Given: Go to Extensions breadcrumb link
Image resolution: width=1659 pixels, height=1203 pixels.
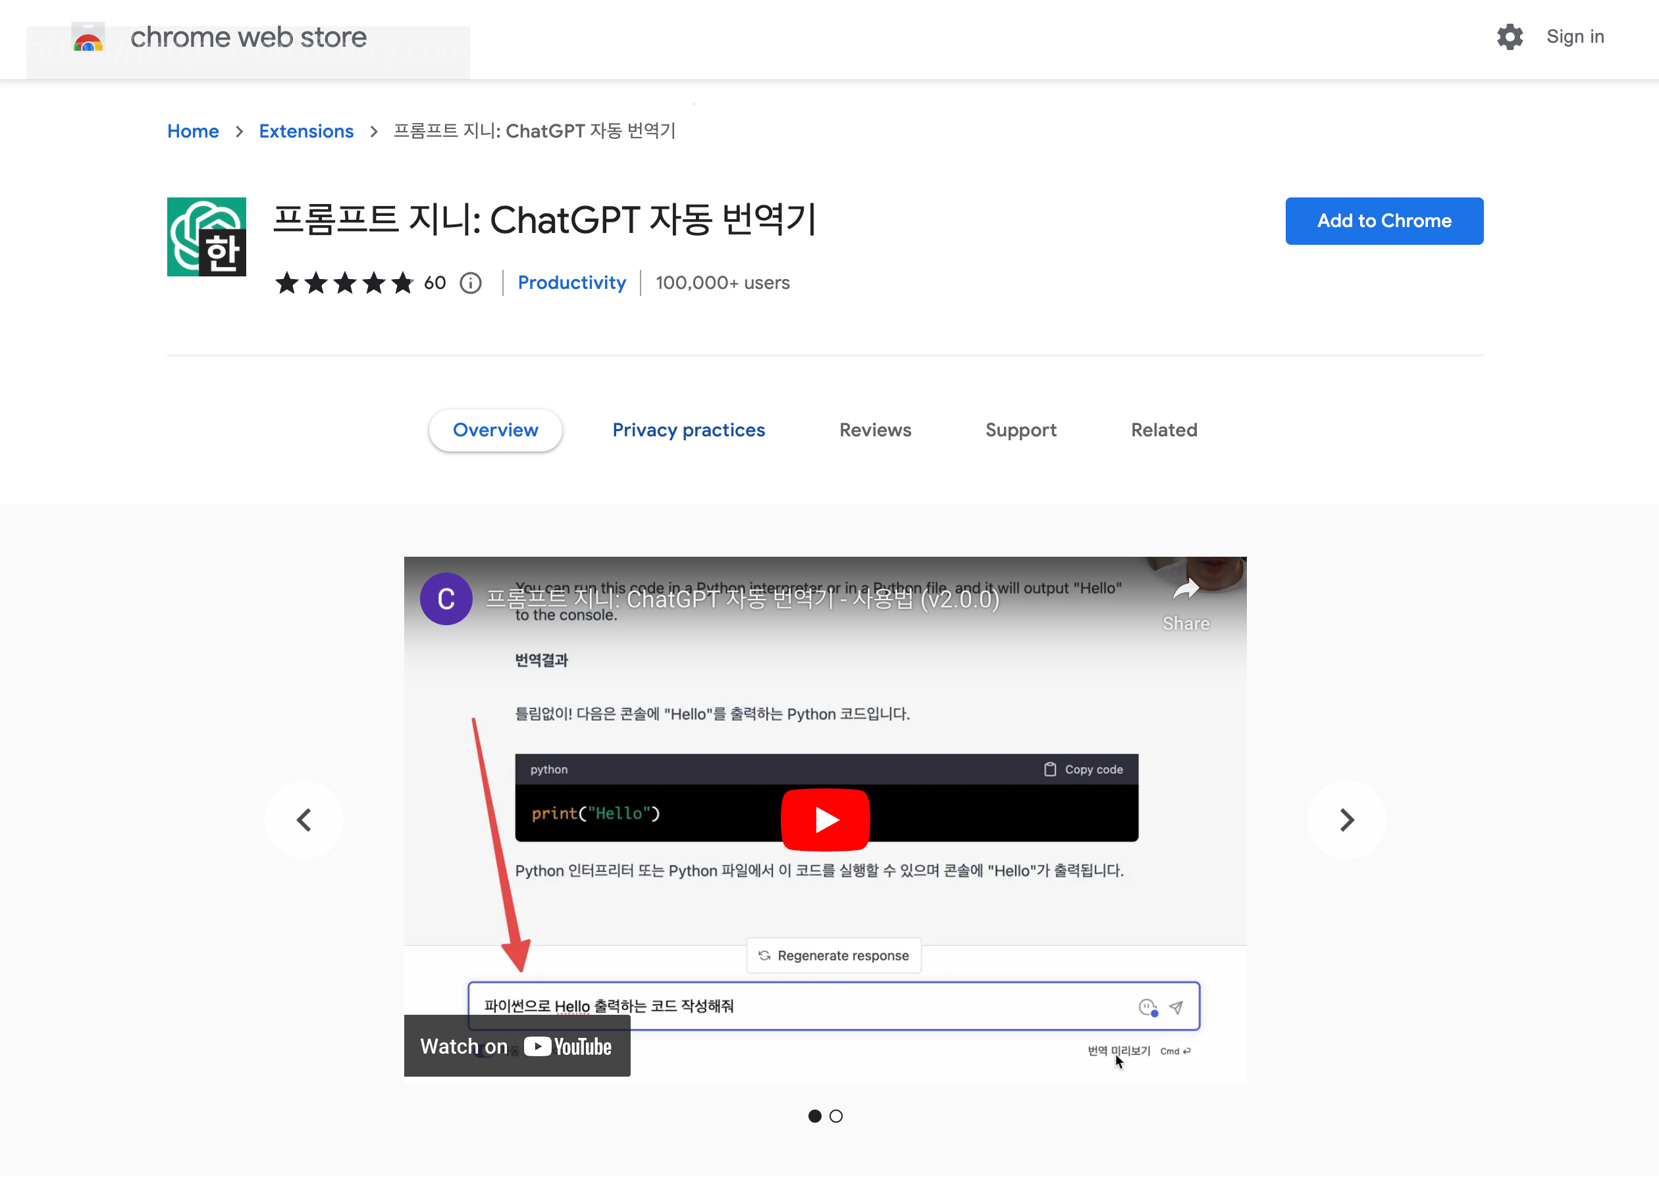Looking at the screenshot, I should (x=305, y=131).
